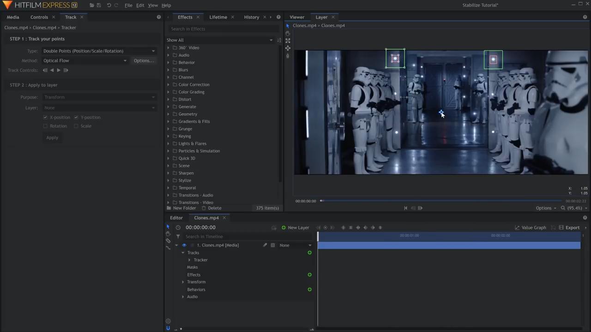Select the hand tool in timeline toolbar
The width and height of the screenshot is (591, 332).
point(168,234)
